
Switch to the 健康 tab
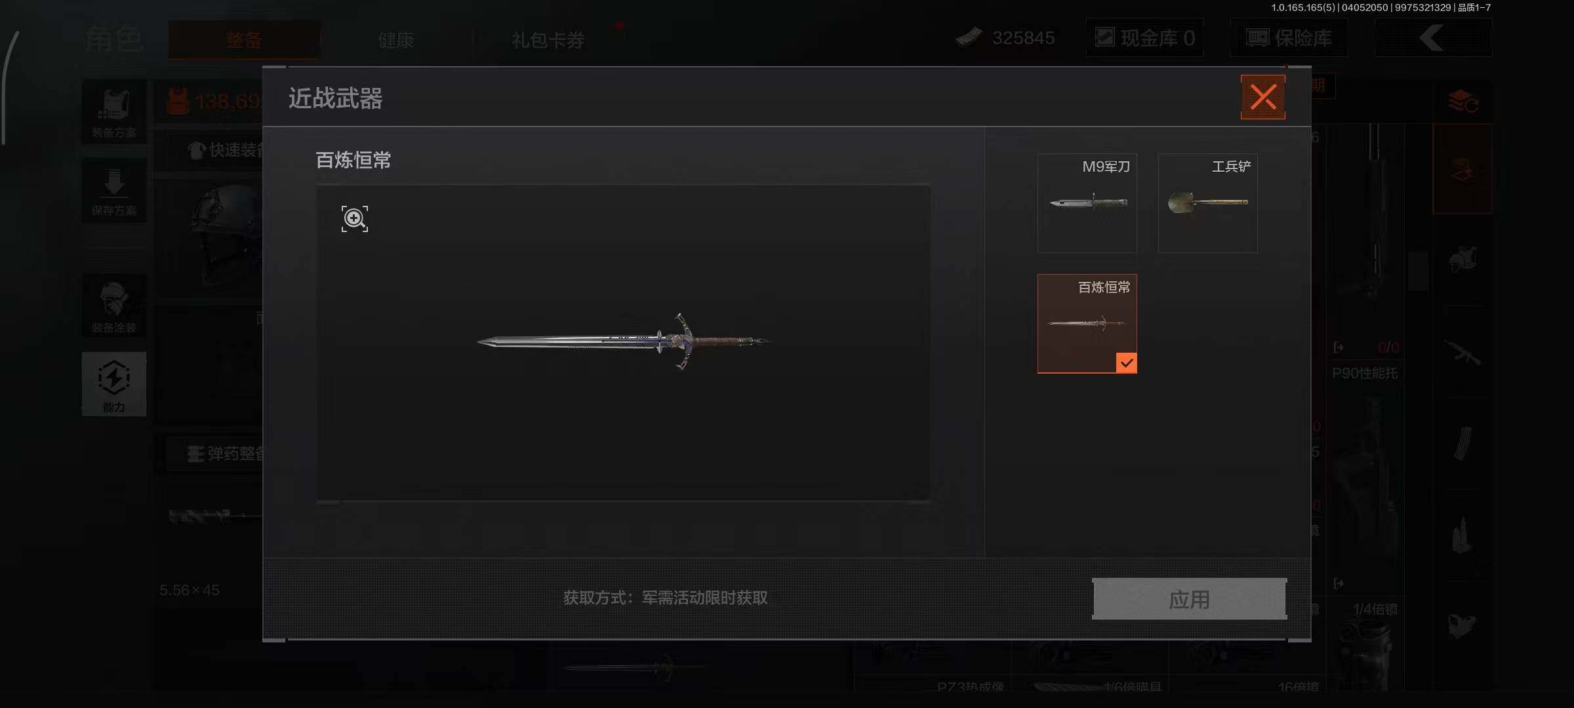[x=395, y=40]
